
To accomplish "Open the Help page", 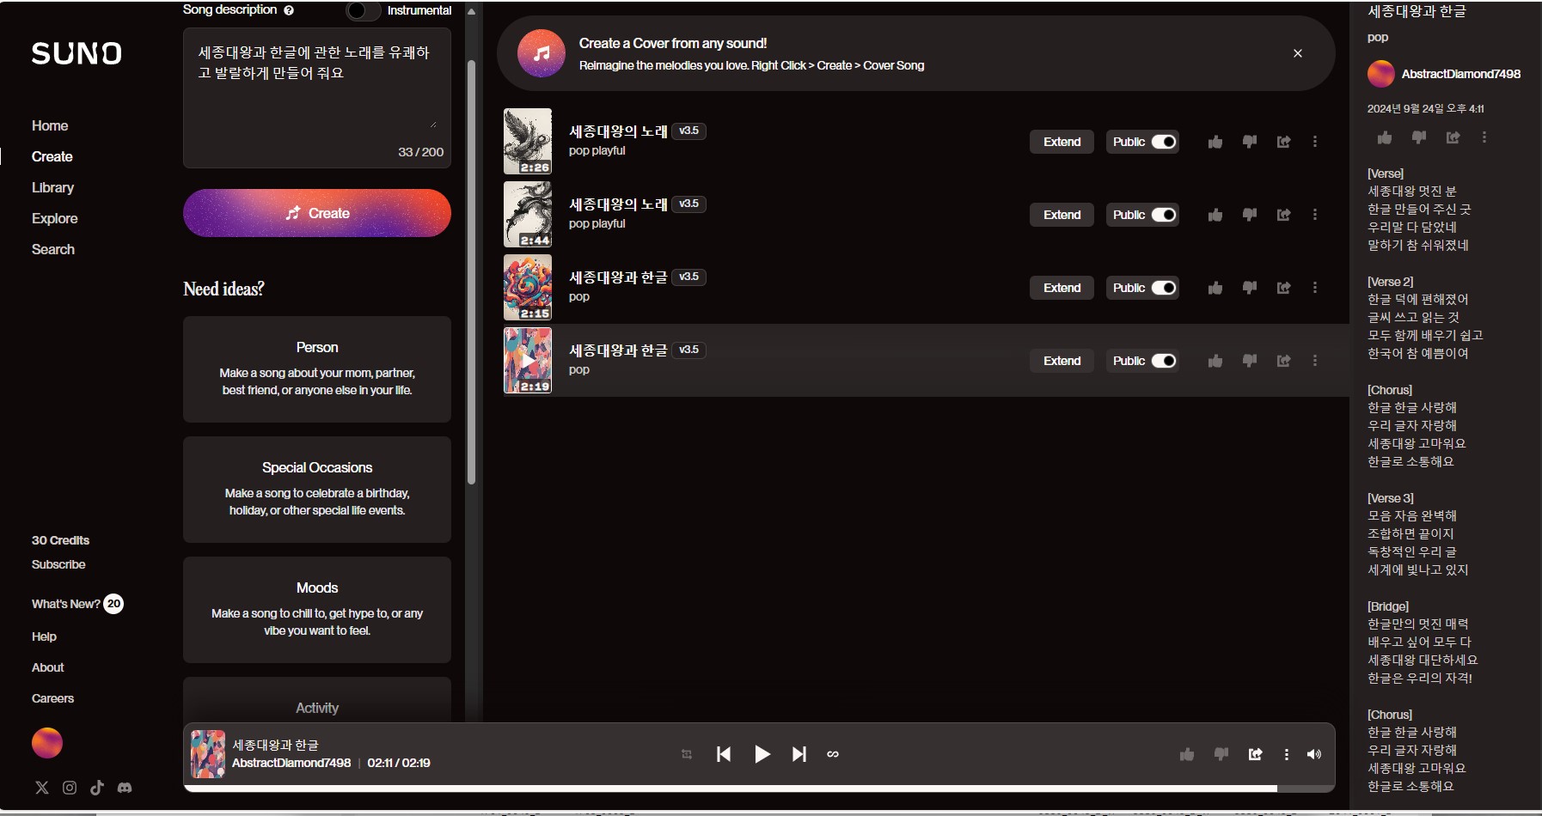I will pyautogui.click(x=44, y=636).
